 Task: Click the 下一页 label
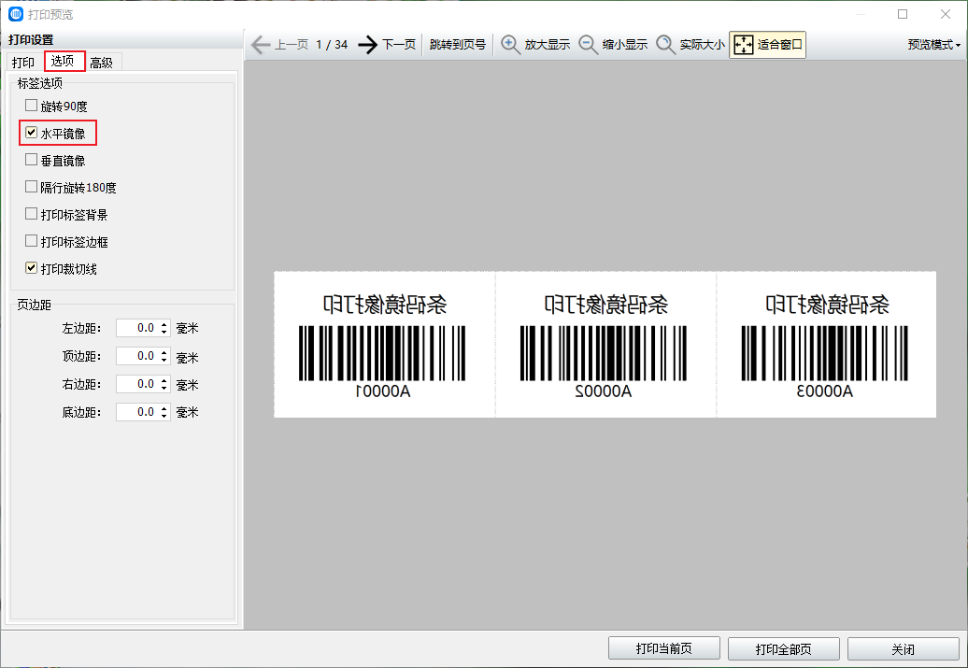pyautogui.click(x=399, y=45)
